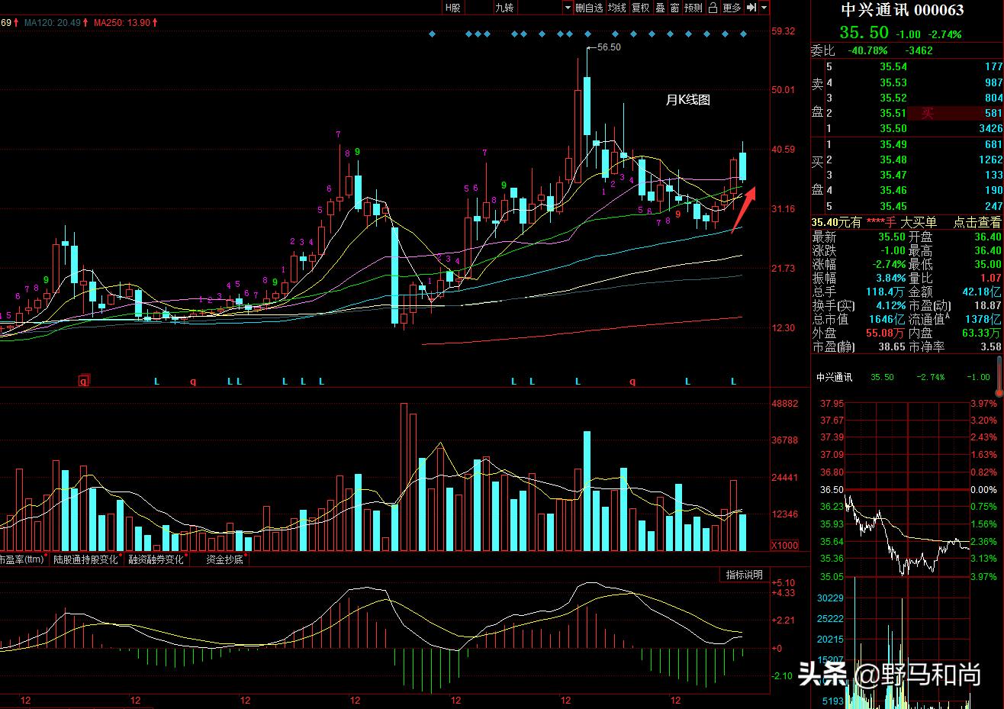Click the 窗 window toolbar icon
The image size is (1004, 709).
(674, 8)
